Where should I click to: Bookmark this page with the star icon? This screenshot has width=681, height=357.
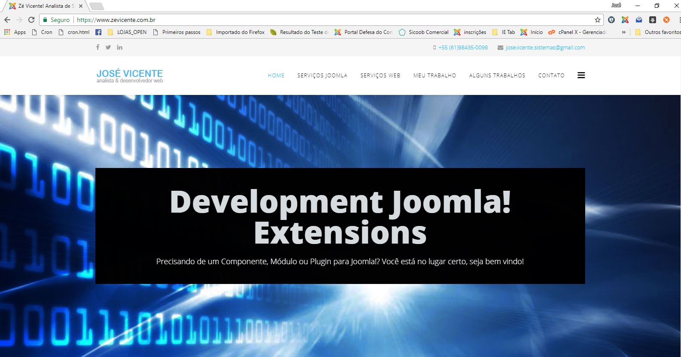[597, 20]
